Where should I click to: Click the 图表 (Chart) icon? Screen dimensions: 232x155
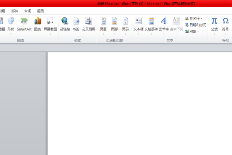(38, 24)
